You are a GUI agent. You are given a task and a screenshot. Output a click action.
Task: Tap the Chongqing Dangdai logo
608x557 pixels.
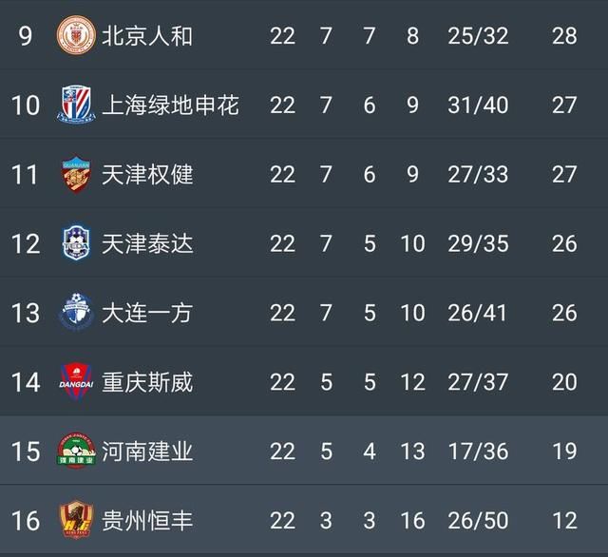tap(76, 382)
